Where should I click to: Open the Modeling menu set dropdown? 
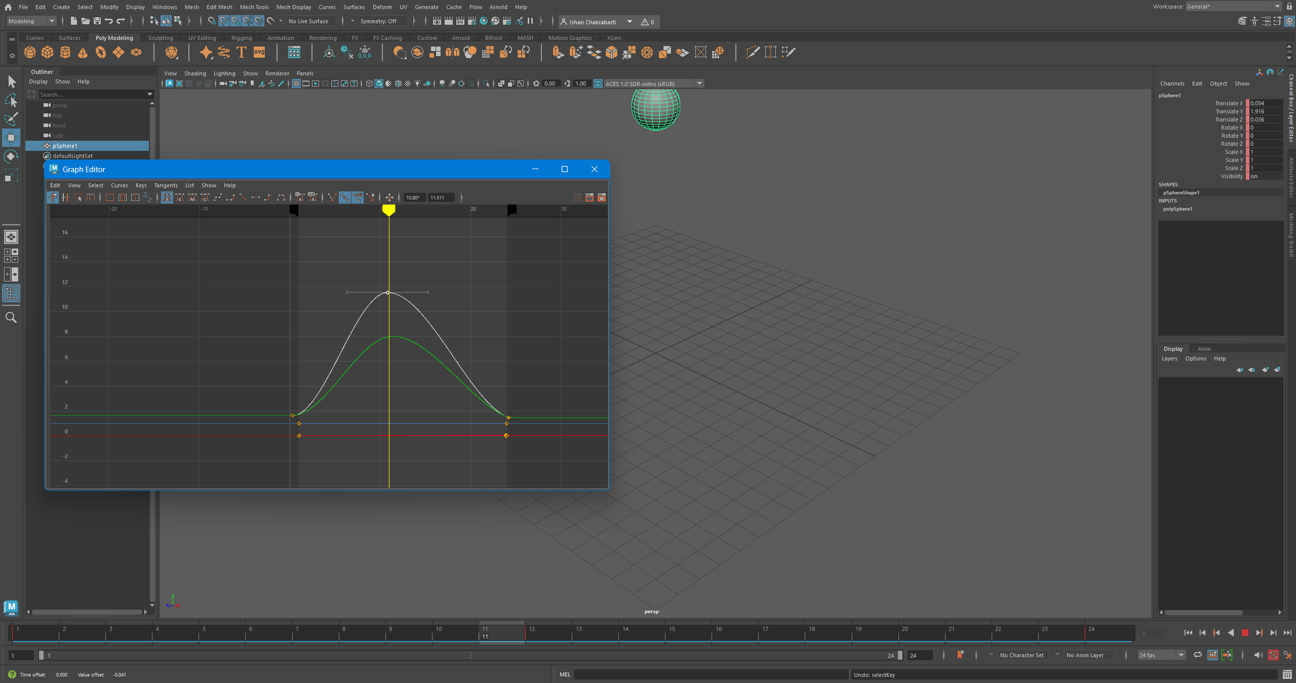(31, 21)
